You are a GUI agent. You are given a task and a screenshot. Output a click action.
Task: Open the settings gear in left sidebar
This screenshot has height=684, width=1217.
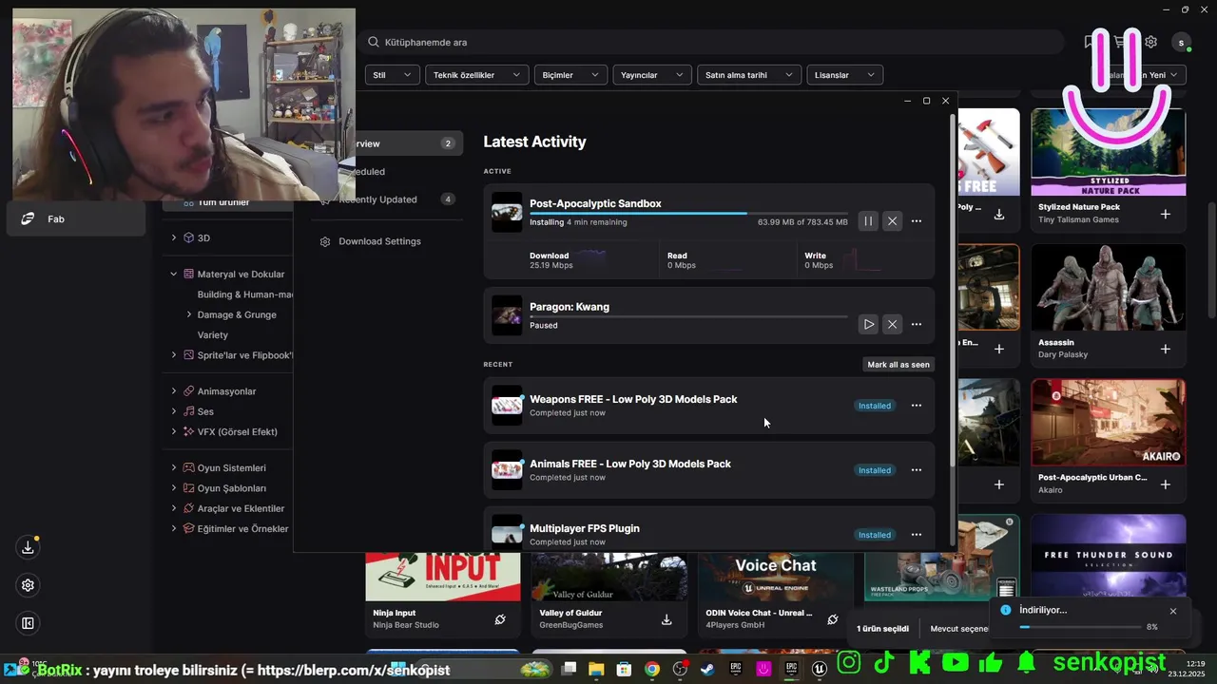click(x=28, y=585)
